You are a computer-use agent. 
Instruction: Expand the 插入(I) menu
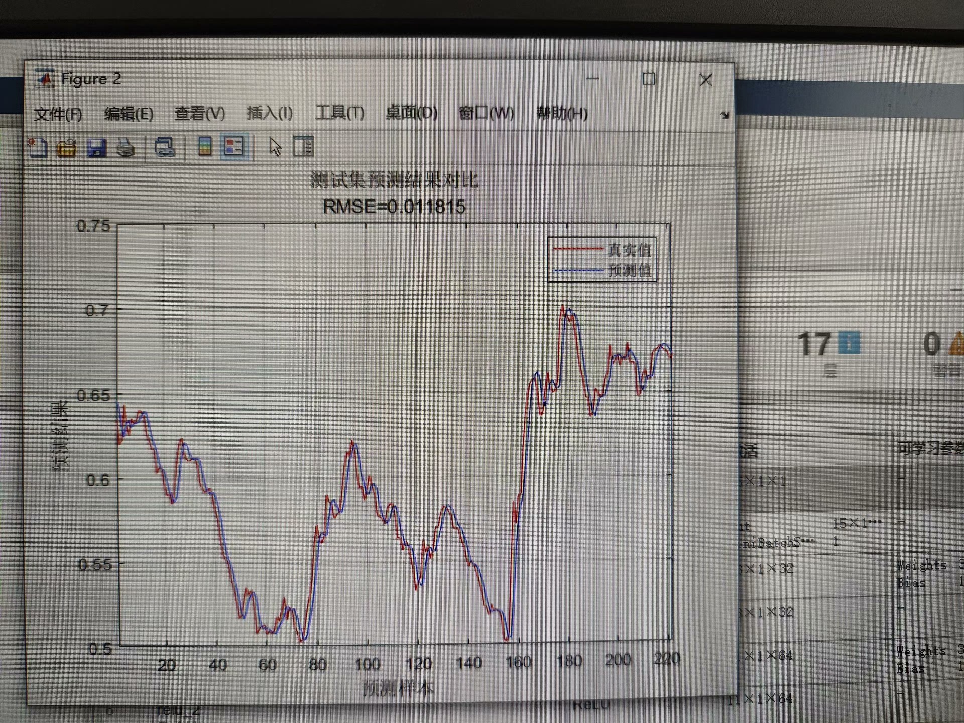click(x=270, y=113)
